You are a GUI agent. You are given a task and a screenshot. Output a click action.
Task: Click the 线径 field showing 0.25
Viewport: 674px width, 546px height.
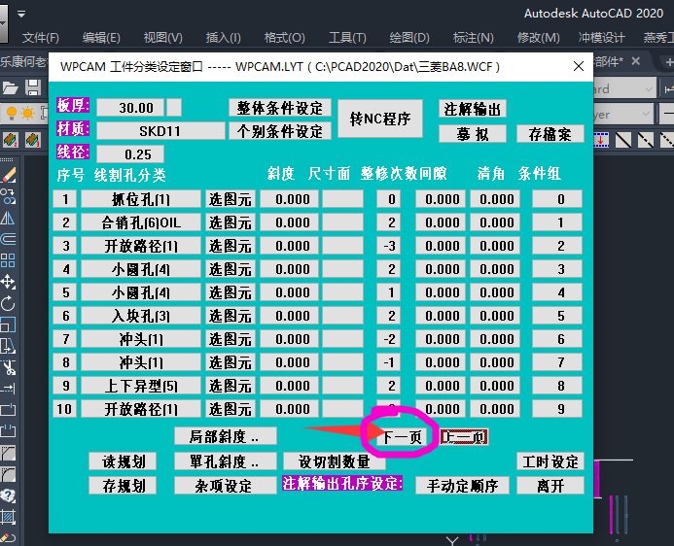(130, 154)
